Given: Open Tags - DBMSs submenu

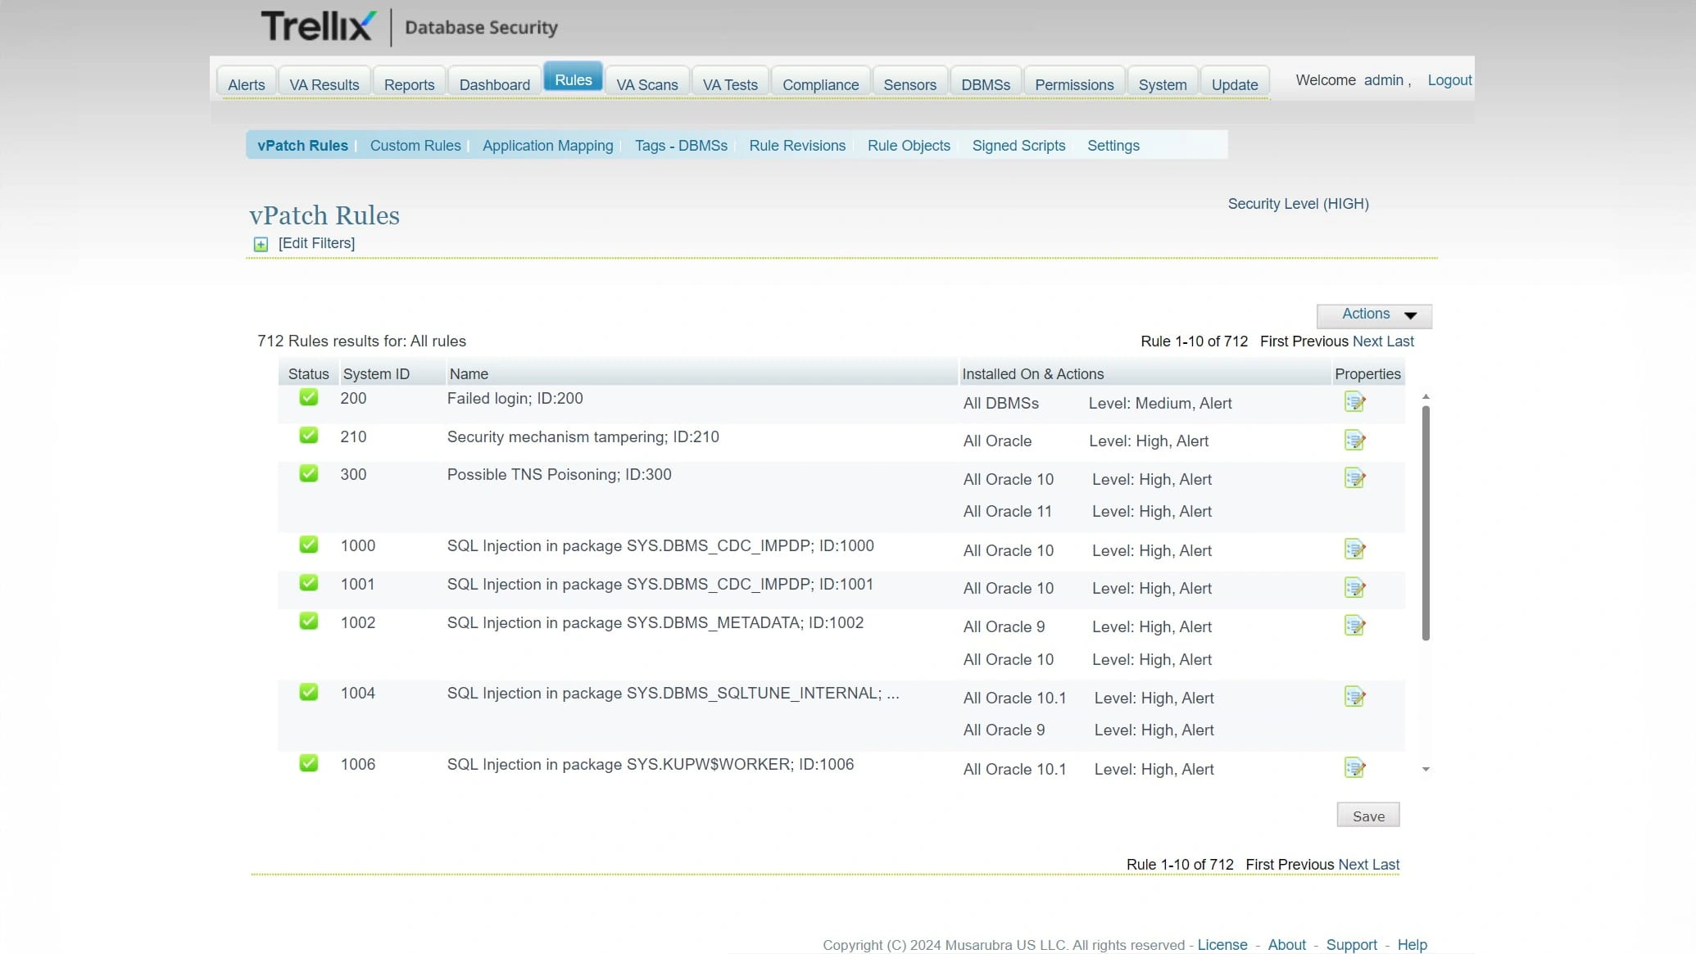Looking at the screenshot, I should [681, 145].
